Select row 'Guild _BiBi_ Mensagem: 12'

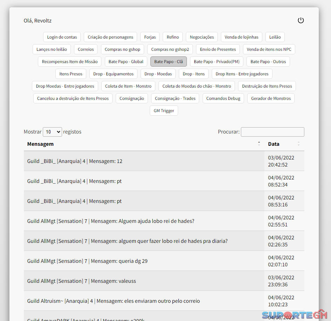[164, 161]
